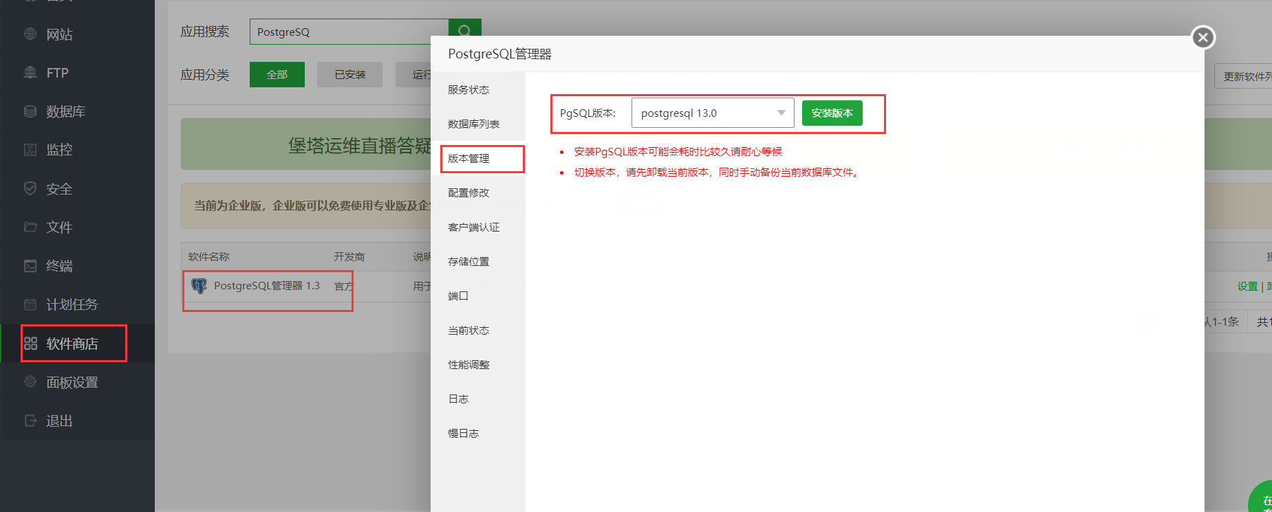Click the shield icon beside 安全

pos(30,188)
